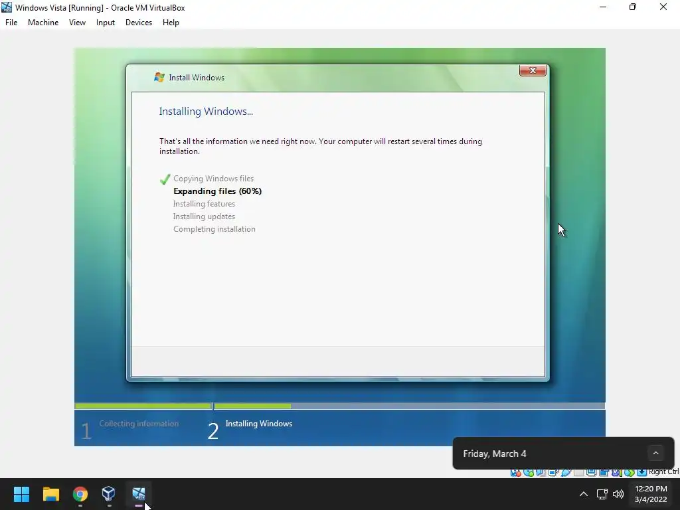Open the Input menu
The image size is (680, 510).
[x=106, y=23]
